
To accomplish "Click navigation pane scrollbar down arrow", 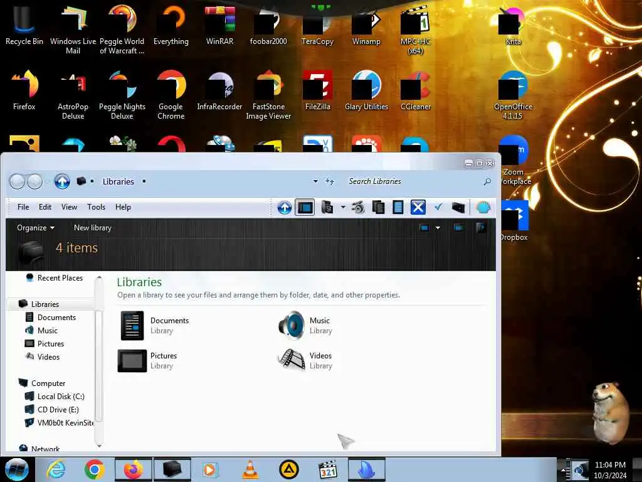I will pos(98,445).
